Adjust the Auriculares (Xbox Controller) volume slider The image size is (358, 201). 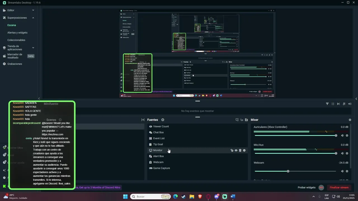pos(295,136)
